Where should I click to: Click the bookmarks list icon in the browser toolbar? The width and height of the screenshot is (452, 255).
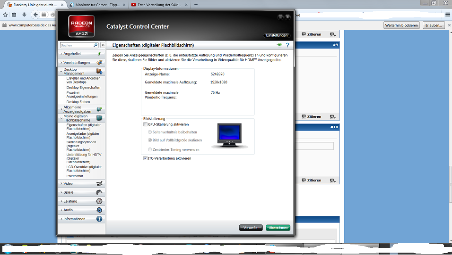pyautogui.click(x=14, y=15)
